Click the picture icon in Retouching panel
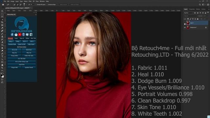The image size is (210, 118). [x=31, y=35]
